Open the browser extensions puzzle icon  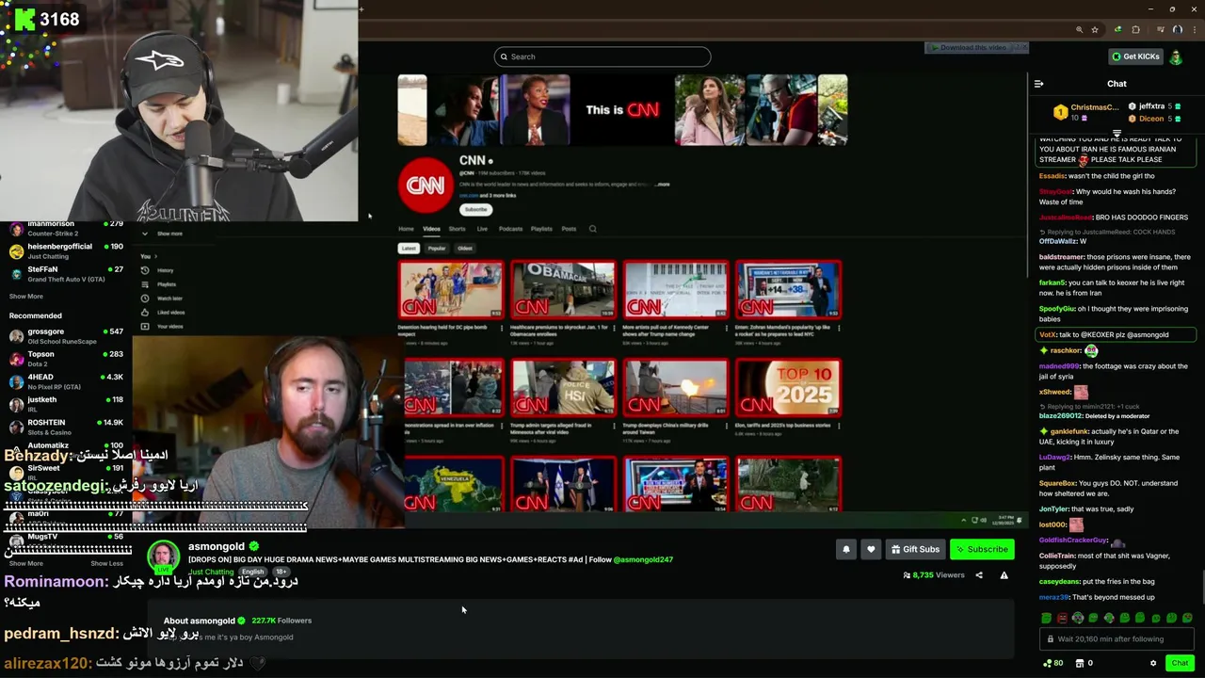(x=1135, y=29)
